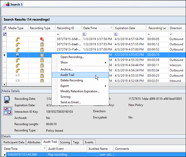Click row indicator arrow of Play recording entry
186x157 pixels.
click(4, 155)
